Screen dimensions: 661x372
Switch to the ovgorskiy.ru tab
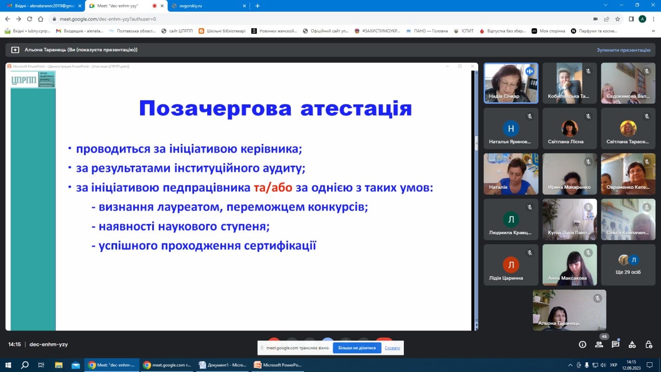[x=208, y=6]
